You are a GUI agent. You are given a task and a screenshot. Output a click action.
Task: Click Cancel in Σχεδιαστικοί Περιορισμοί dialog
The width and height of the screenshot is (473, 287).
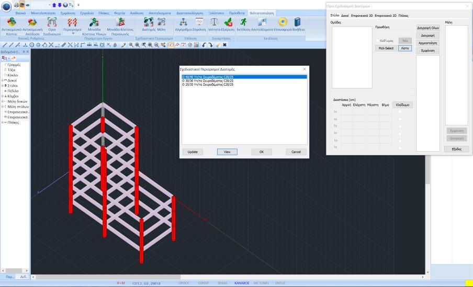click(x=296, y=152)
